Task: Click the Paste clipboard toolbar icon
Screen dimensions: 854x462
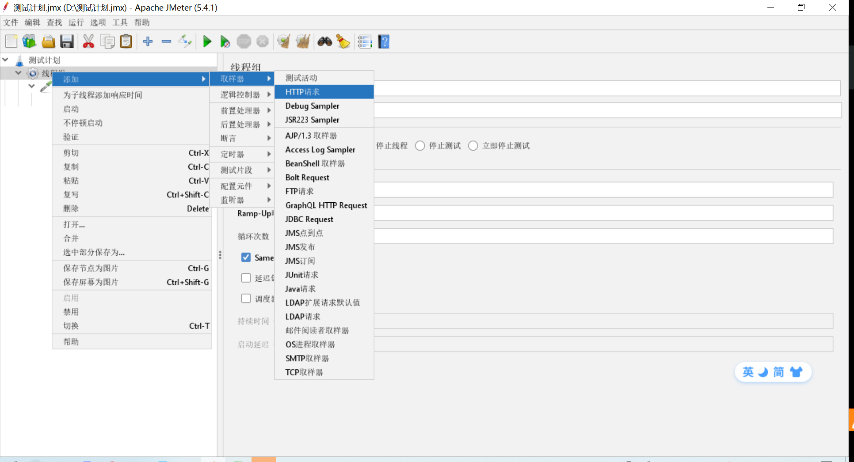Action: pos(126,42)
